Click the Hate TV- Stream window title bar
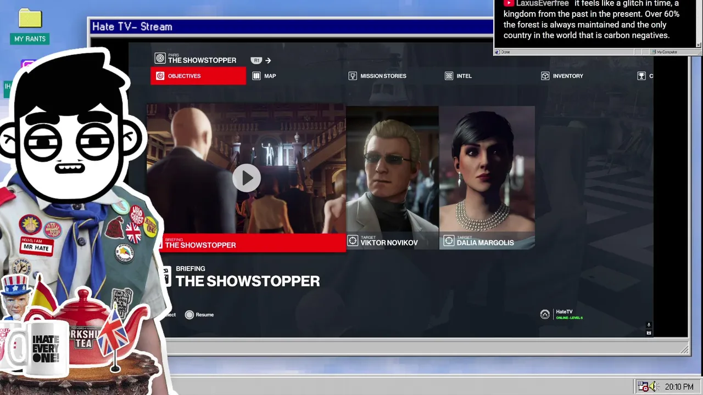This screenshot has height=395, width=703. click(291, 26)
